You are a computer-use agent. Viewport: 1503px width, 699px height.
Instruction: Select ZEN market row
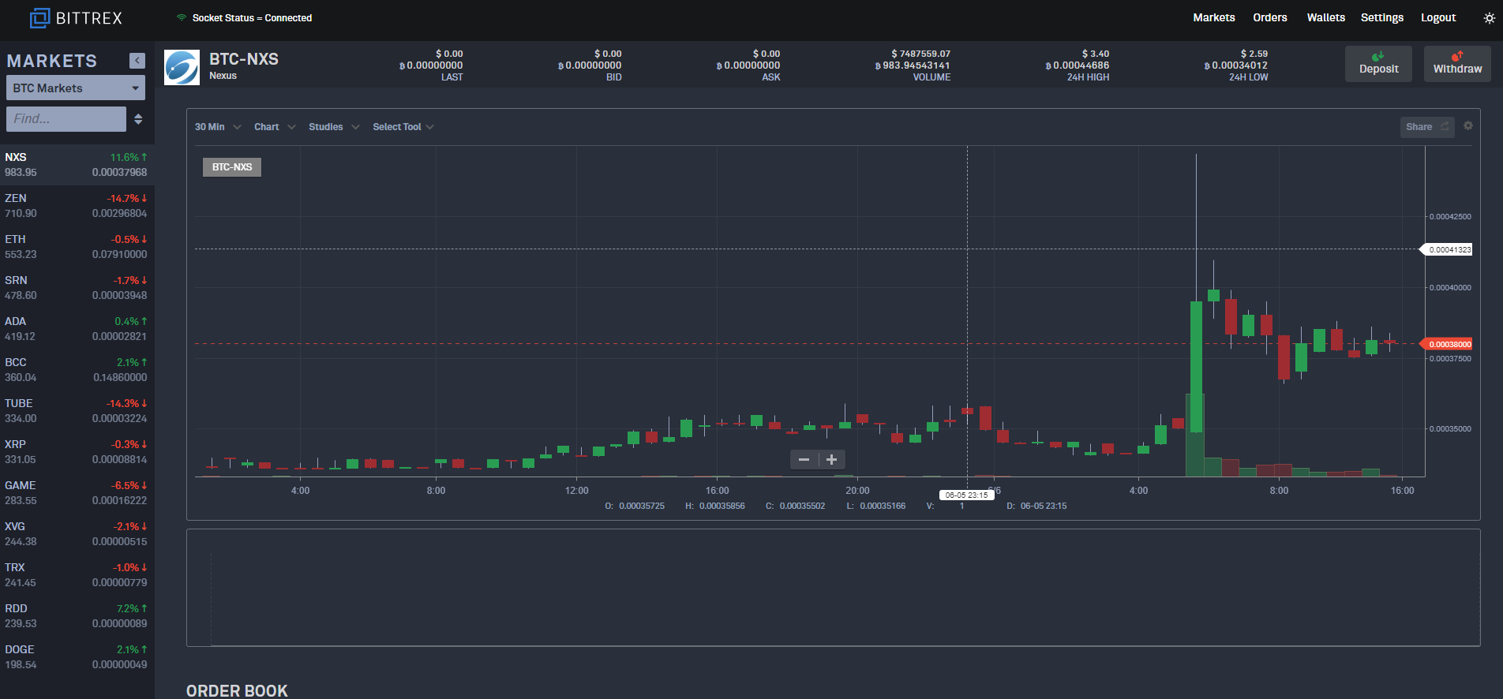77,206
